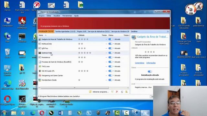Disable VIA HD Audio CPL switch
Image resolution: width=207 pixels, height=116 pixels.
pyautogui.click(x=110, y=71)
